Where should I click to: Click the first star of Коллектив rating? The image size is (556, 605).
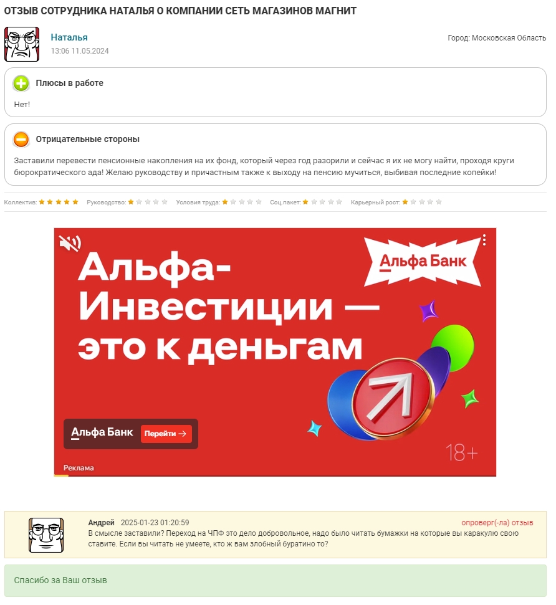42,202
